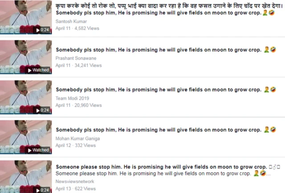Click the Watched badge on Mohan Kumar Ganiga's video

[39, 150]
